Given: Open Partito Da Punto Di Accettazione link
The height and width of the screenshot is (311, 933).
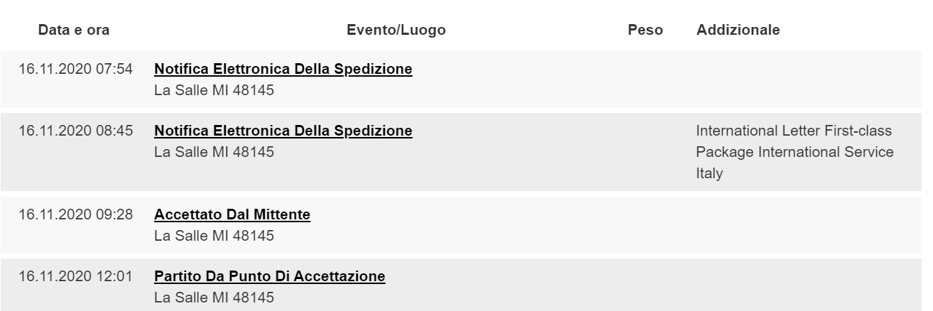Looking at the screenshot, I should click(x=270, y=275).
